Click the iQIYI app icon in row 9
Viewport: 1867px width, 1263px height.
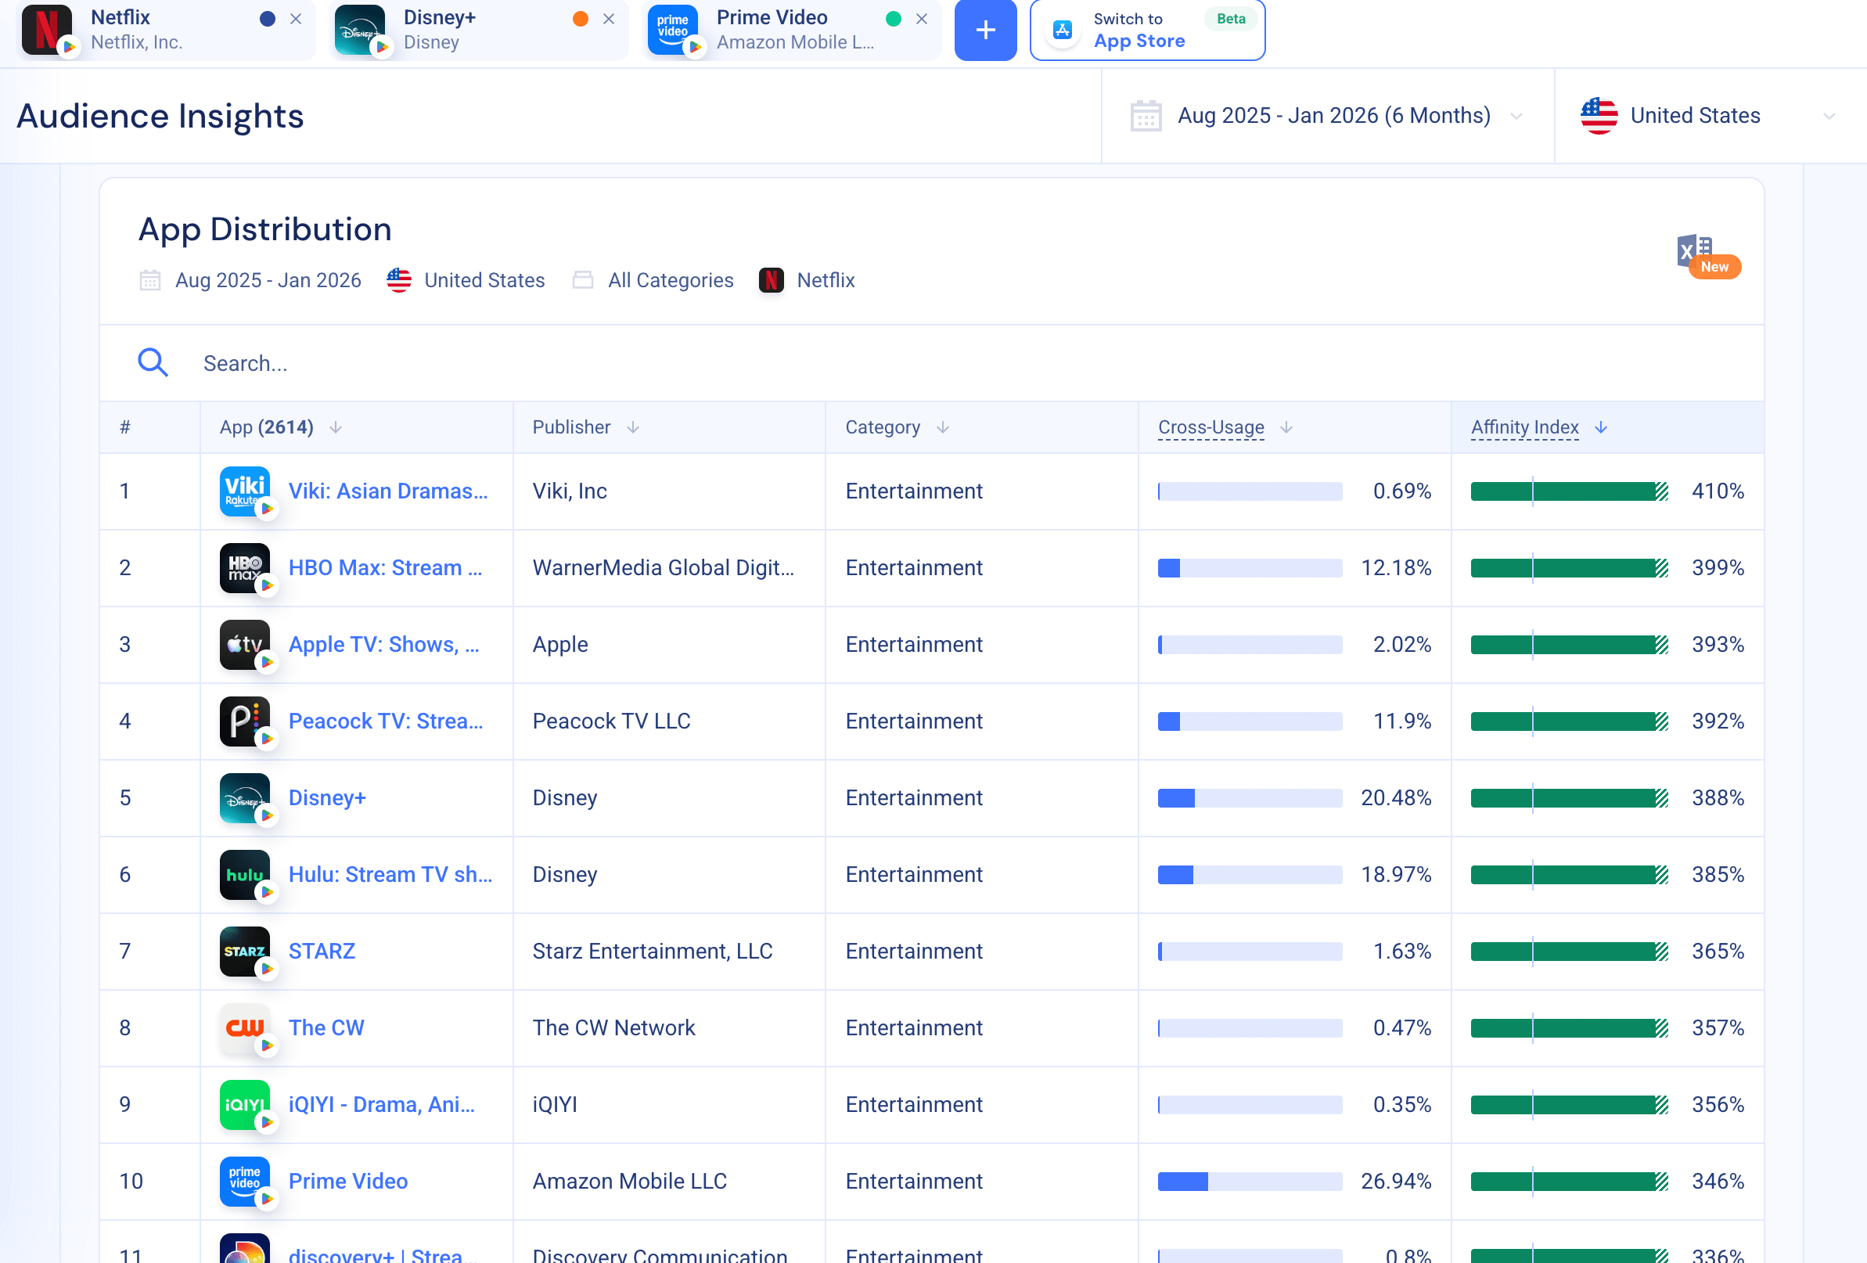tap(245, 1105)
